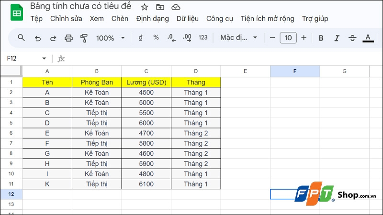Select the Phòng Ban header cell
This screenshot has height=215, width=383.
coord(97,82)
